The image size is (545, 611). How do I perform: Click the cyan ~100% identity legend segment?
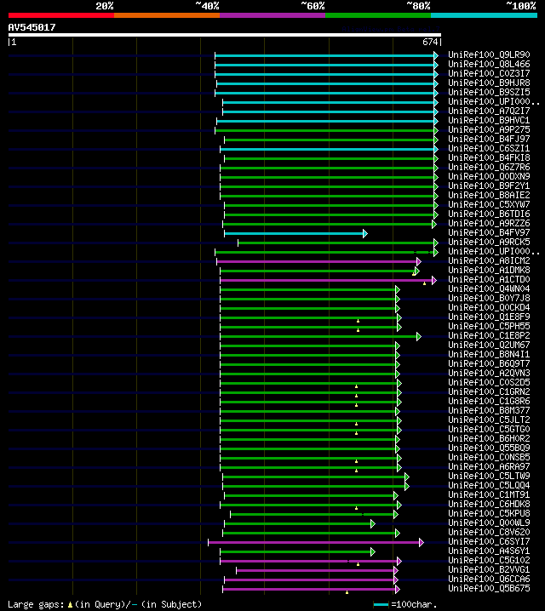(x=484, y=15)
